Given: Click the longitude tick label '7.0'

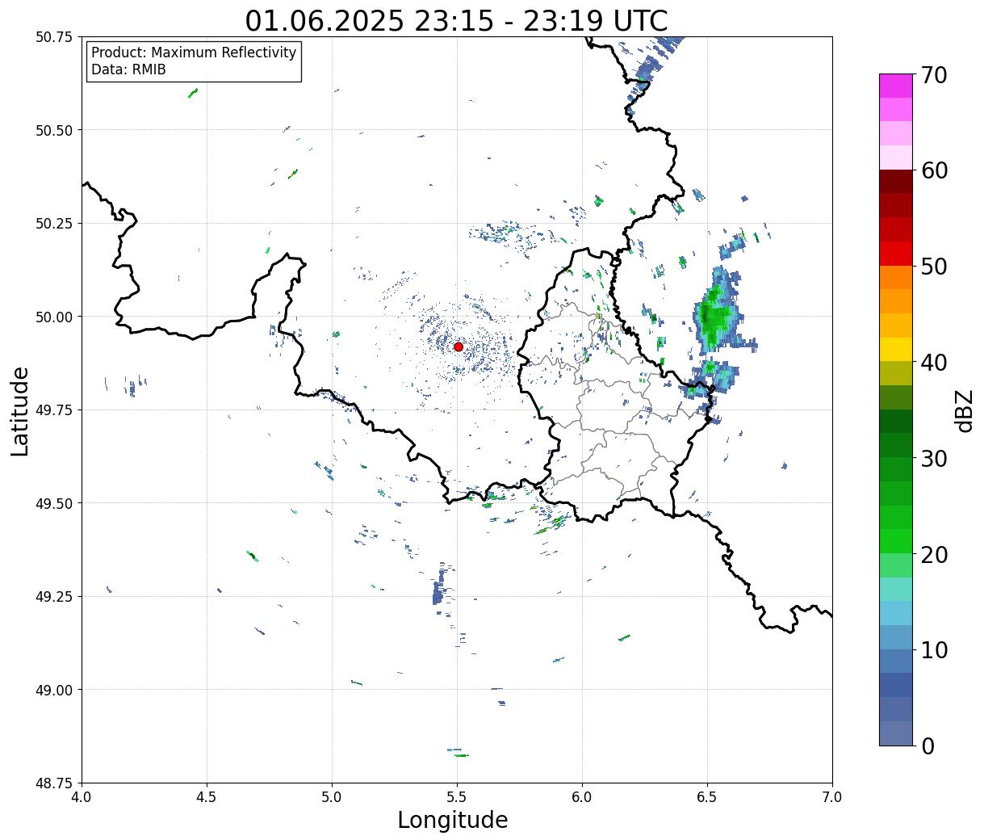Looking at the screenshot, I should [x=832, y=796].
